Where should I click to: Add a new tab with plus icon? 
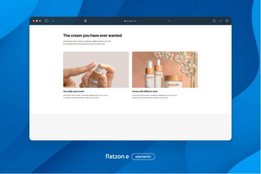click(x=220, y=21)
